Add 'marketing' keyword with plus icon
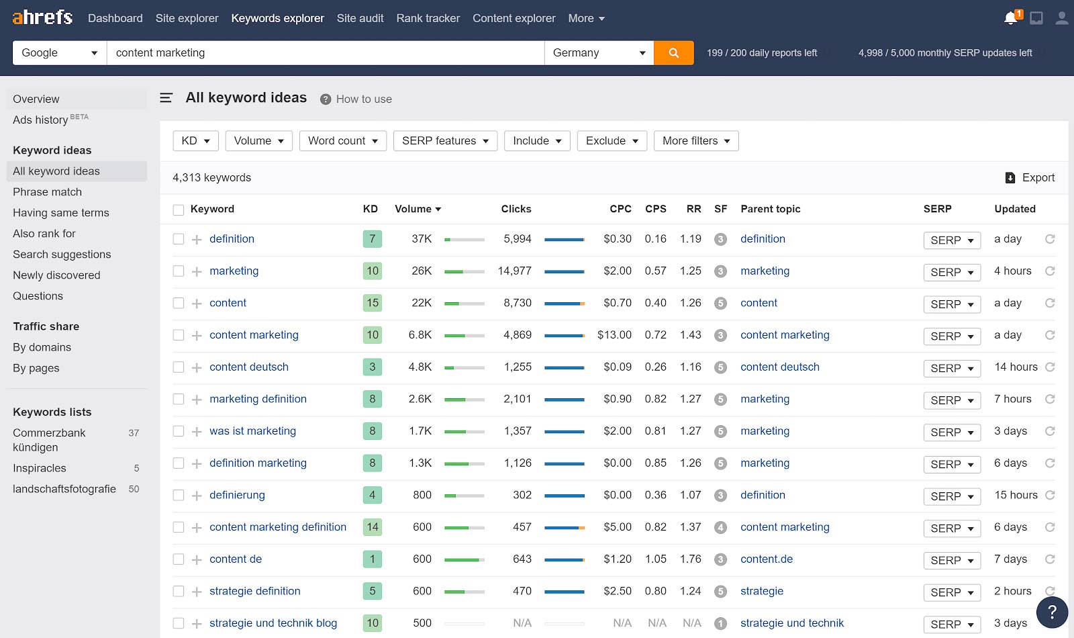 tap(197, 272)
